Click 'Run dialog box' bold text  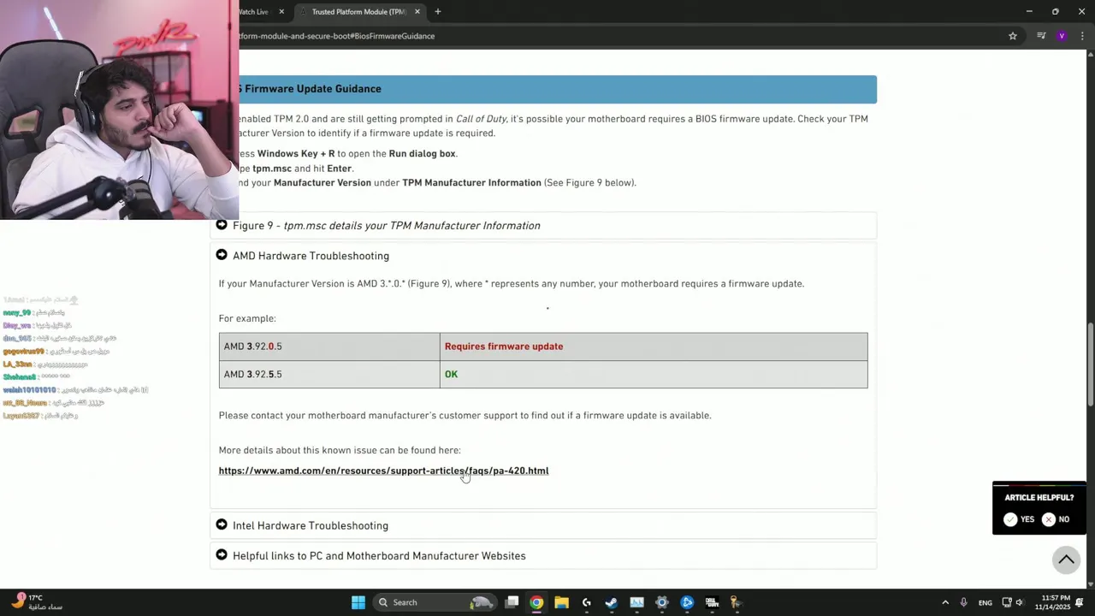(422, 154)
